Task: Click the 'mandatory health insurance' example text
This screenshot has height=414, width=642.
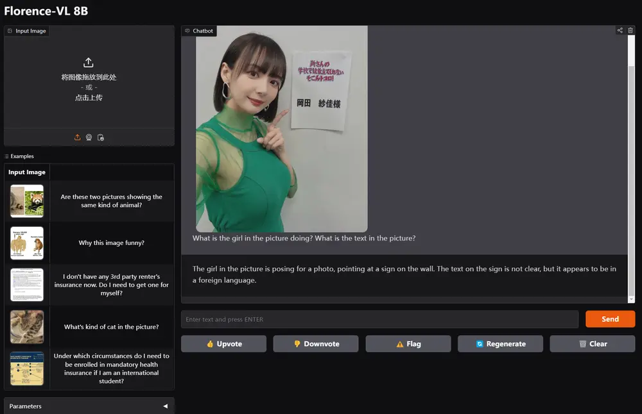Action: [111, 368]
